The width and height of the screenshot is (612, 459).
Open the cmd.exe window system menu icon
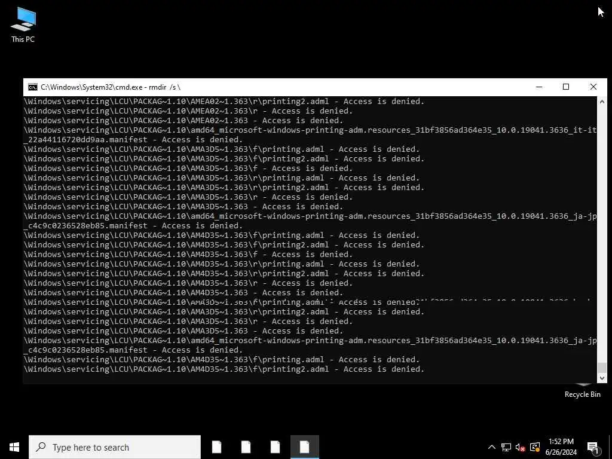pos(33,87)
